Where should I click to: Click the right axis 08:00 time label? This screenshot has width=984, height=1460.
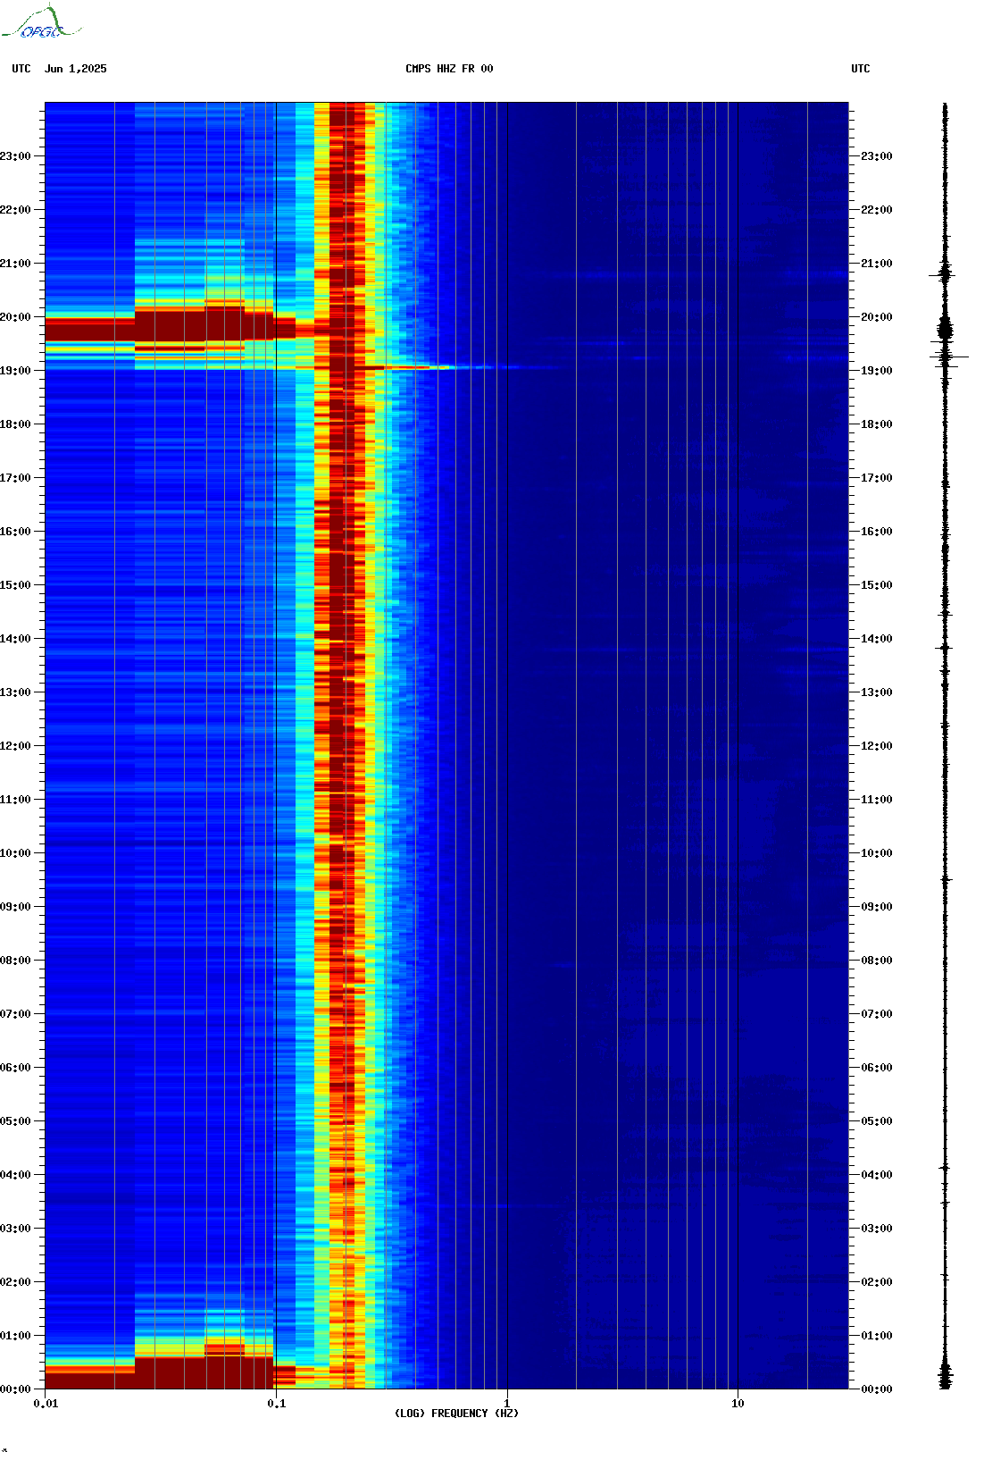coord(877,961)
